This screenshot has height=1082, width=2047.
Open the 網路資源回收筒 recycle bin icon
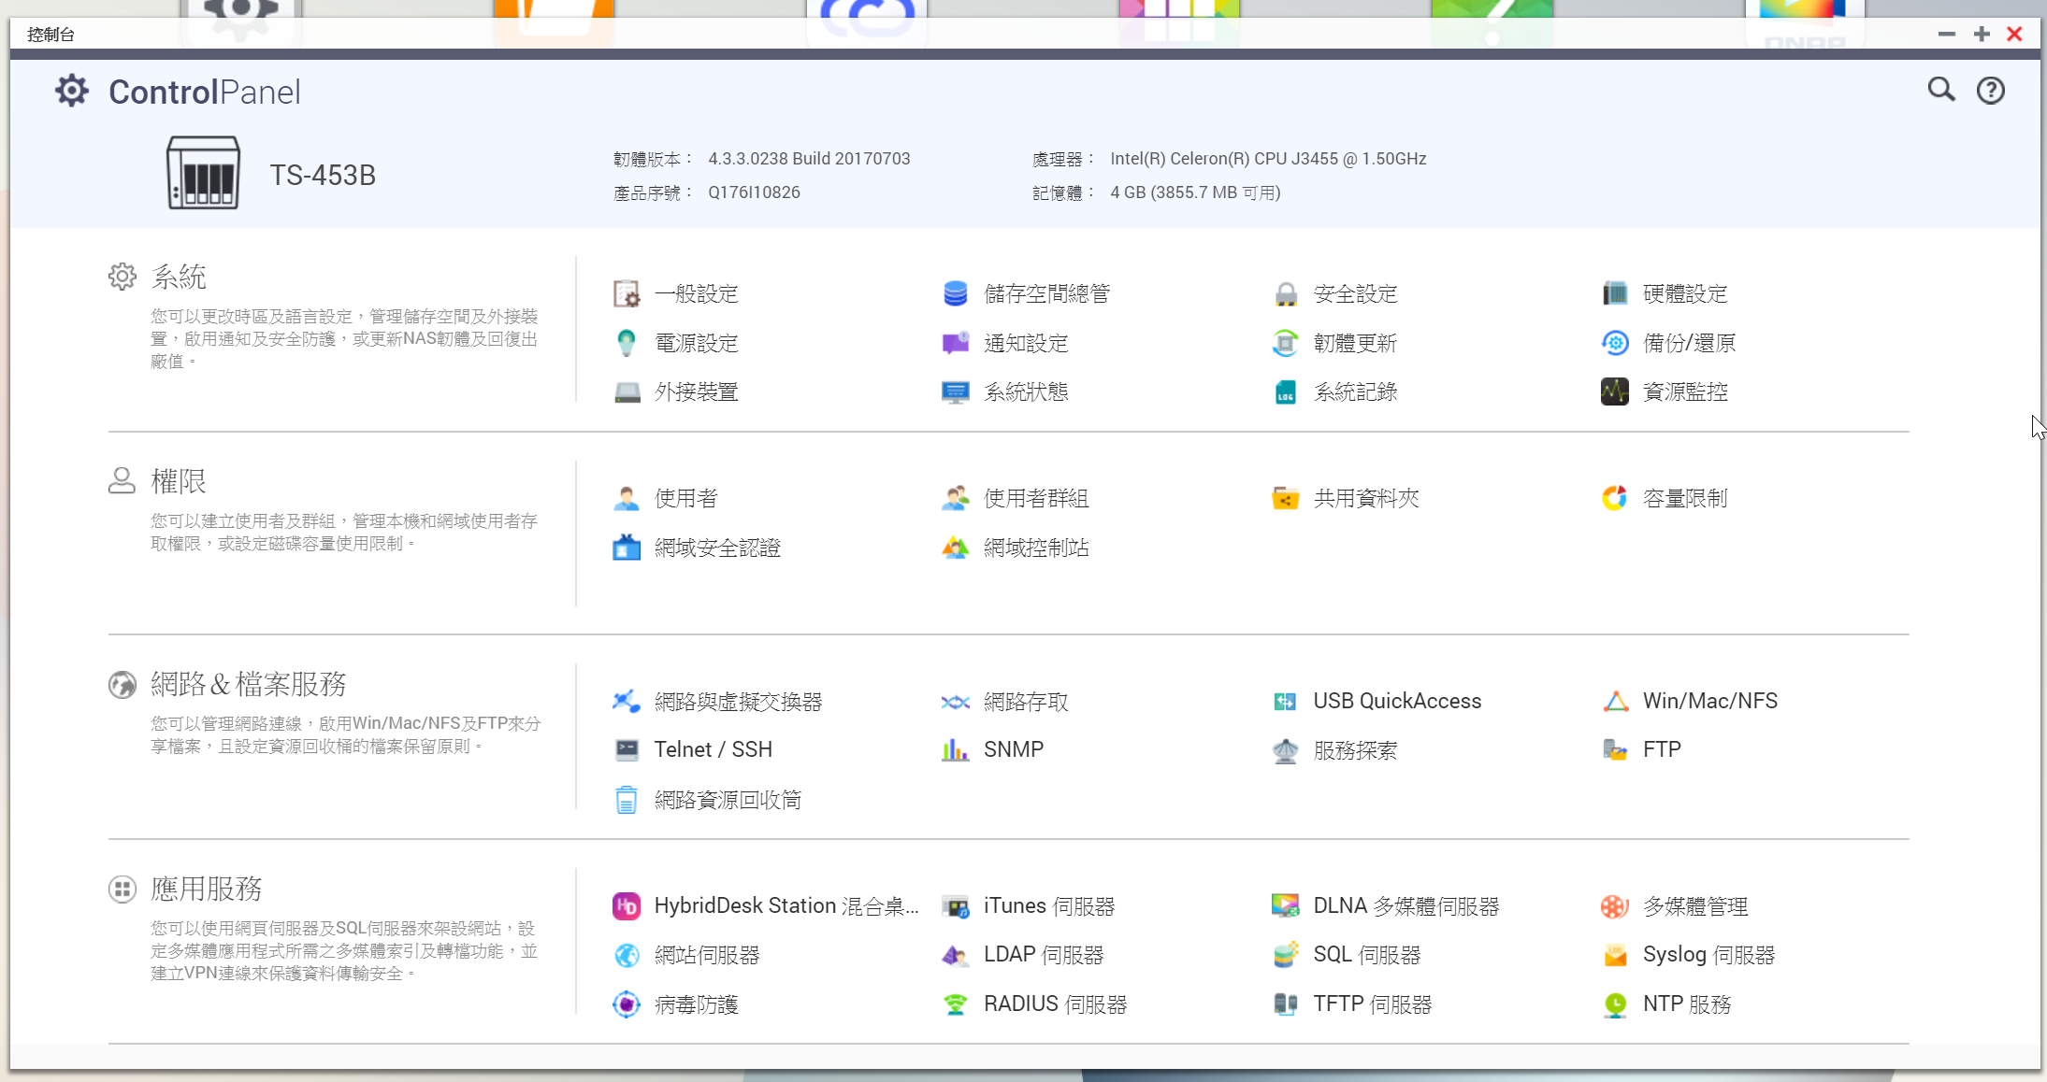pyautogui.click(x=626, y=800)
